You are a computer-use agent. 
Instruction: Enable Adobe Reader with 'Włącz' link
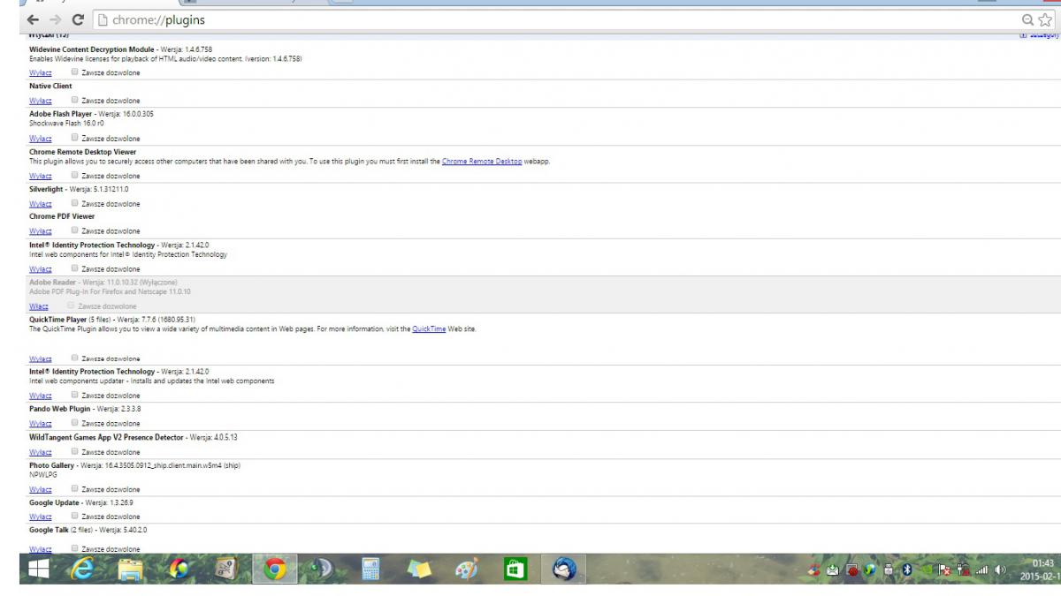click(39, 306)
